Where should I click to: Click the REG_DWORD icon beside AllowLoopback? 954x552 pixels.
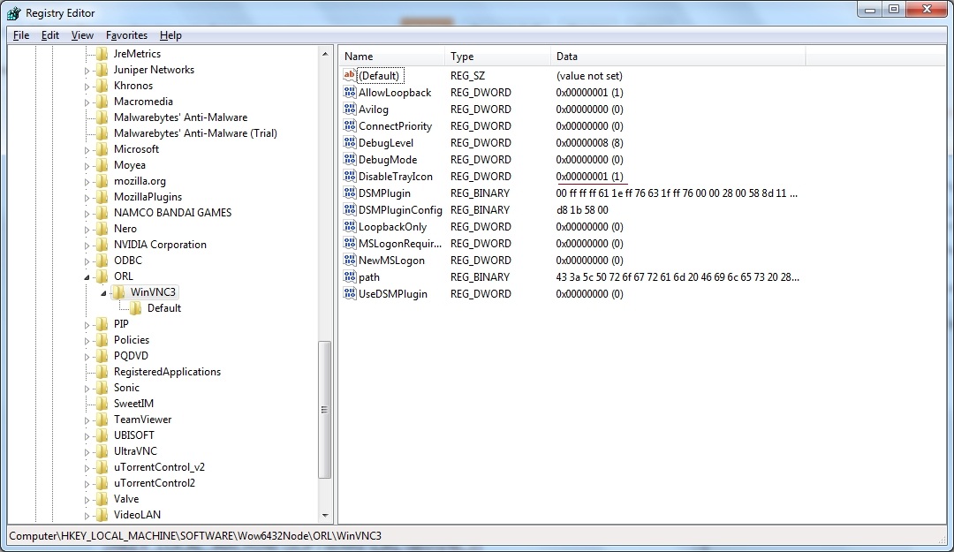348,92
